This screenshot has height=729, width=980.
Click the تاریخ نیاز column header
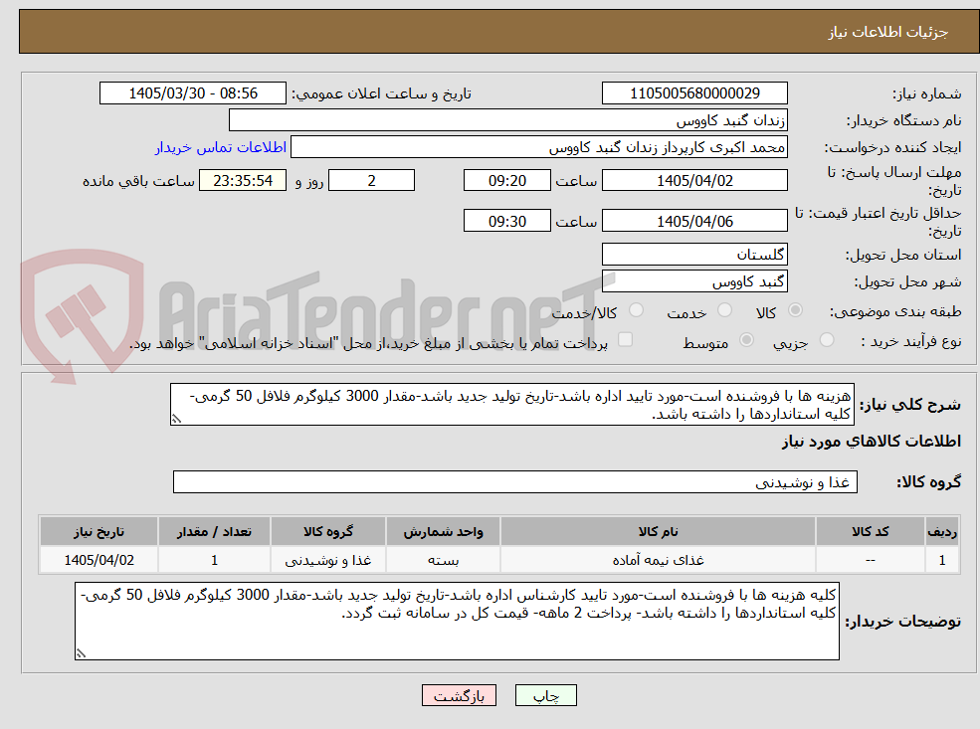pos(98,532)
